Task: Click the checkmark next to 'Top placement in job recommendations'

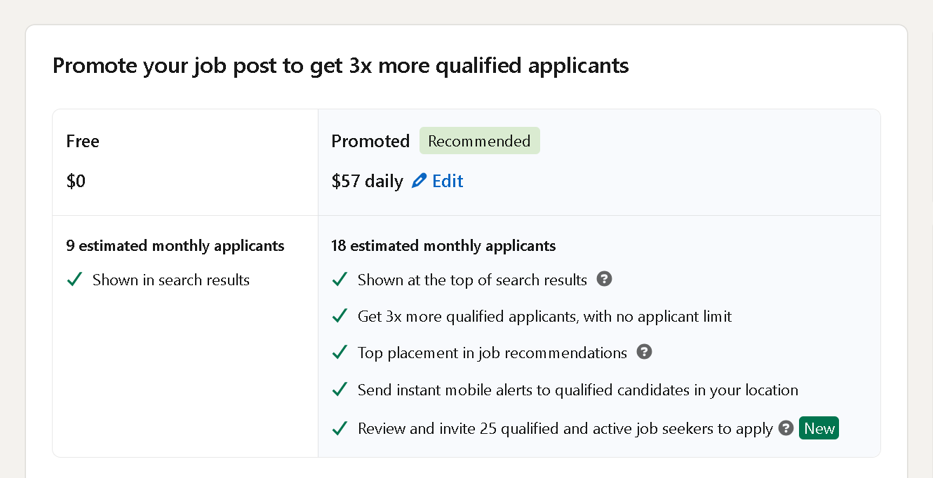Action: tap(340, 352)
